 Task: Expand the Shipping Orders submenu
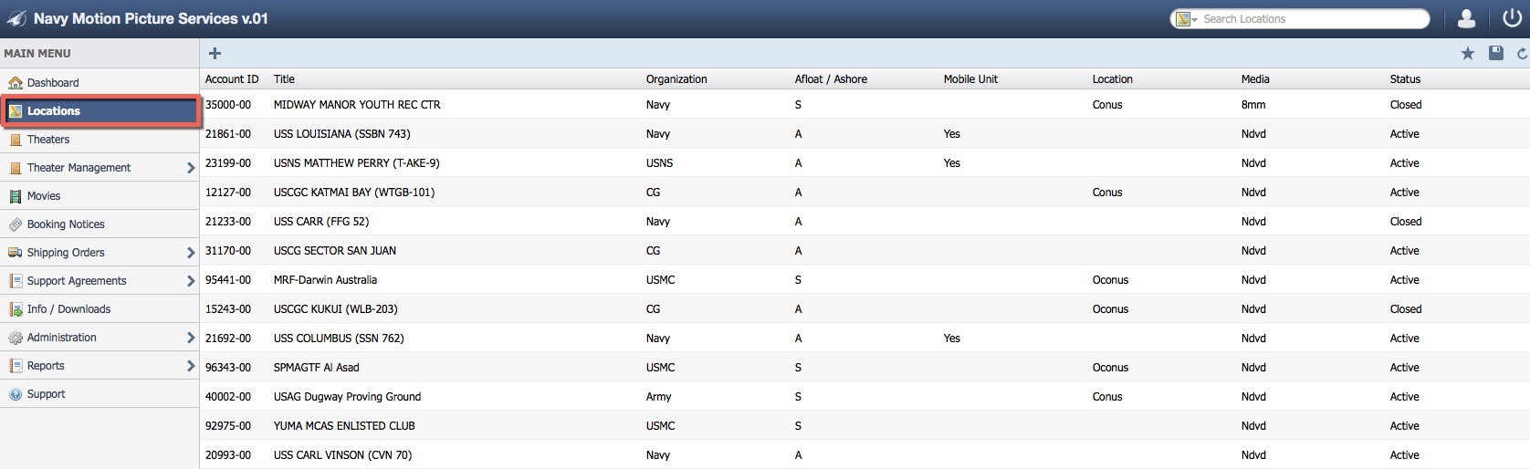click(x=190, y=253)
